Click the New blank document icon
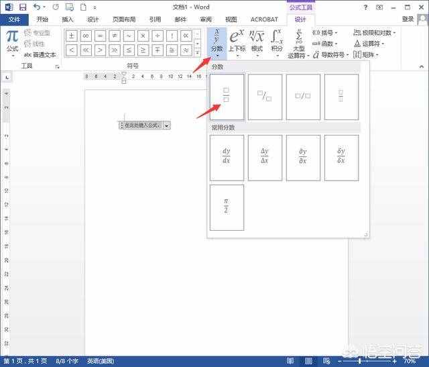This screenshot has width=429, height=367. pyautogui.click(x=83, y=7)
